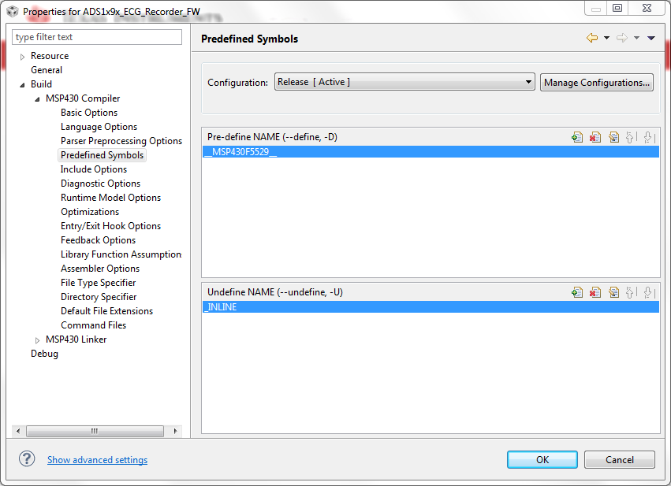Expand the MSP430 Linker node
Image resolution: width=671 pixels, height=486 pixels.
pos(37,340)
